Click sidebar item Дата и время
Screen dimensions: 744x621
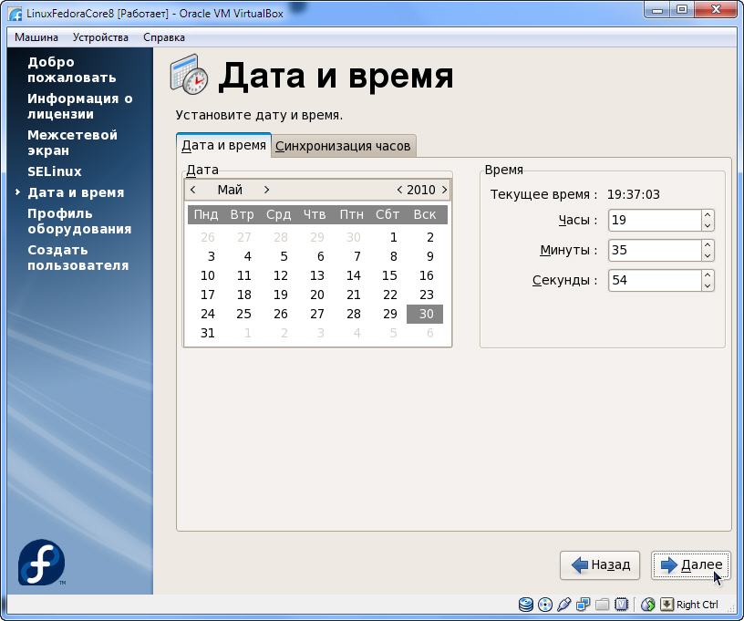tap(76, 192)
